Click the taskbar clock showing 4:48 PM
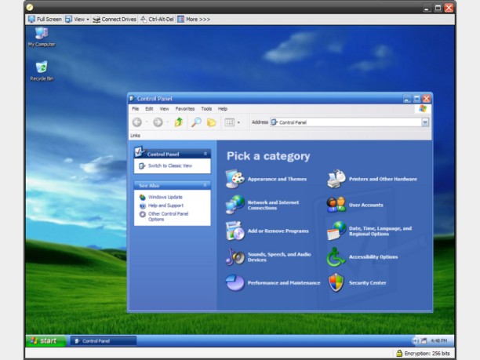 pos(438,340)
